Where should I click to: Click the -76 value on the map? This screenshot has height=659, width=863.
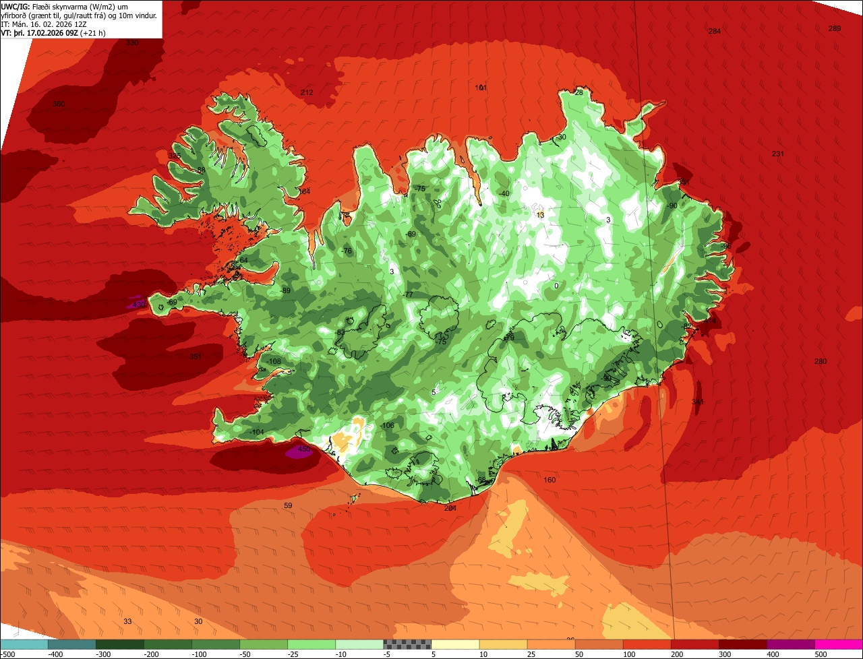click(347, 251)
